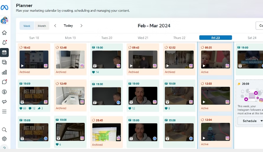Open Search magnifier in sidebar

tap(4, 130)
